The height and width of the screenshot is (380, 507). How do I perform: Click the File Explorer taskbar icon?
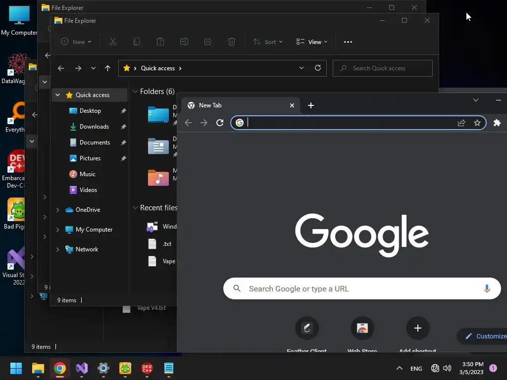pyautogui.click(x=38, y=368)
